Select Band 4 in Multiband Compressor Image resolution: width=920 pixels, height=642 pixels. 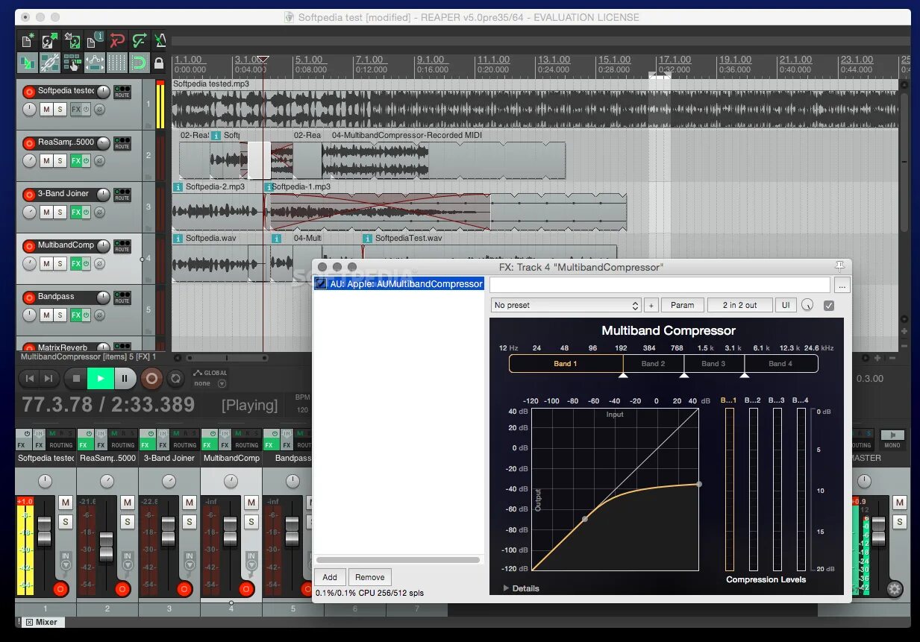780,364
